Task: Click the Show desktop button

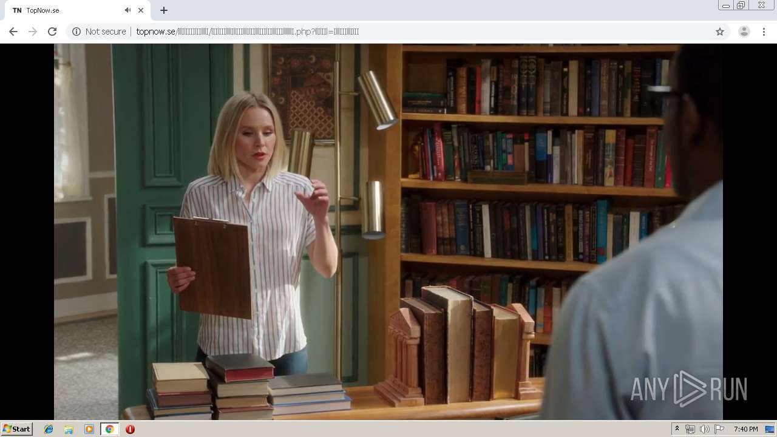Action: pyautogui.click(x=770, y=429)
